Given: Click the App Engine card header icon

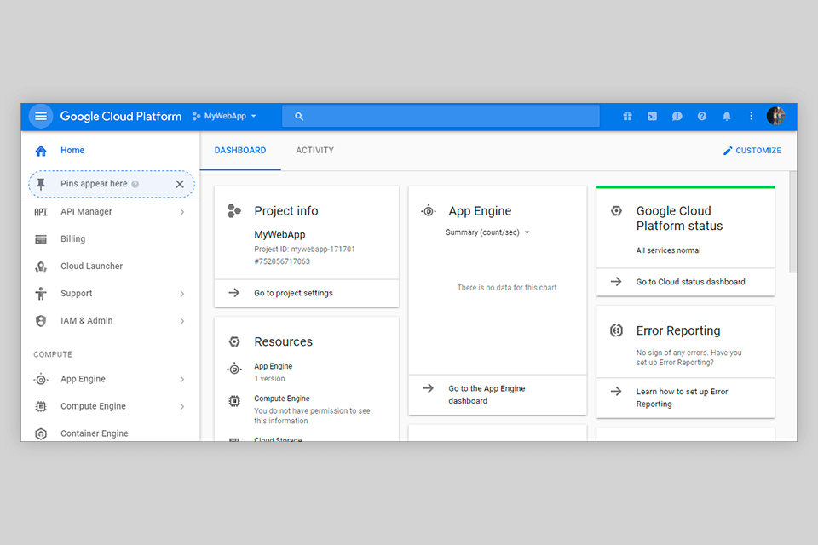Looking at the screenshot, I should pos(429,211).
